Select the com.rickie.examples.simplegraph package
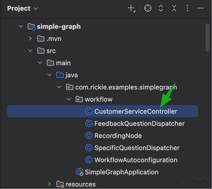The height and width of the screenshot is (189, 212). [x=126, y=87]
